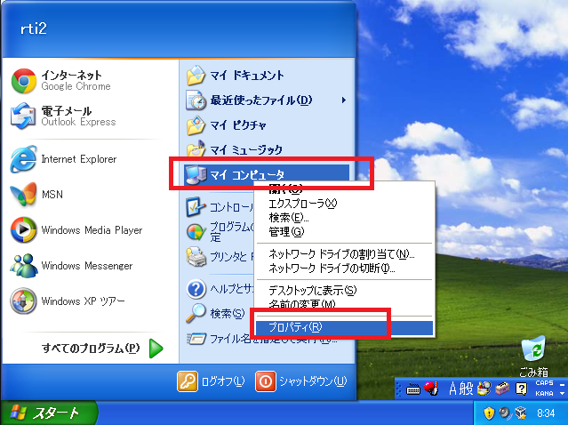The width and height of the screenshot is (568, 425).
Task: Select ネットワーク ドライブの割り当て menu entry
Action: click(x=344, y=254)
